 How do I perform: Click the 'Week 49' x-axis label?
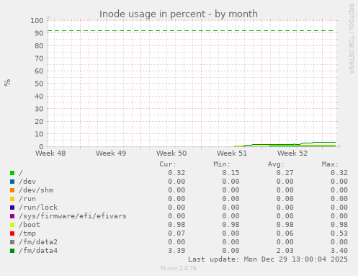[x=111, y=153]
